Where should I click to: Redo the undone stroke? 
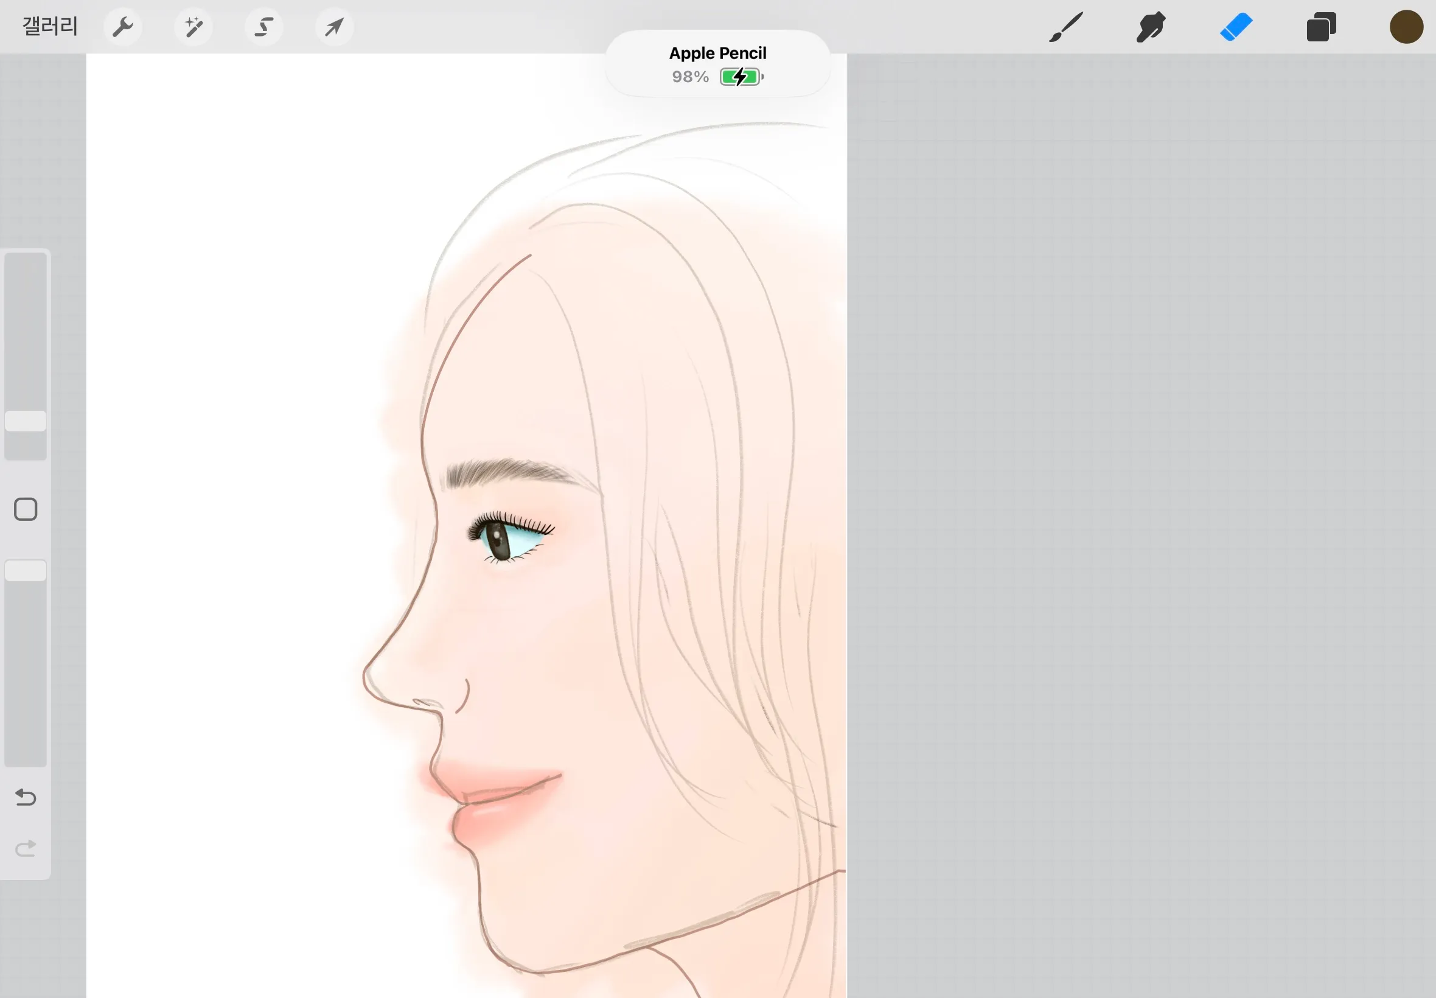(x=26, y=848)
